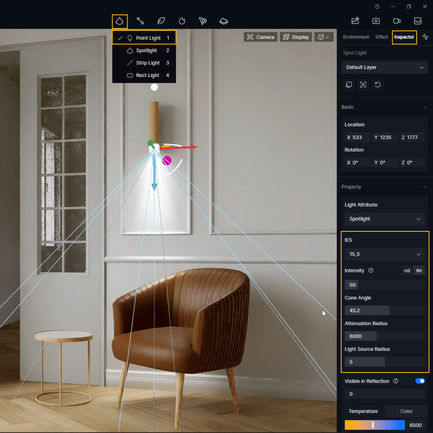Switch light intensity units to cd
This screenshot has width=433, height=433.
pos(407,270)
